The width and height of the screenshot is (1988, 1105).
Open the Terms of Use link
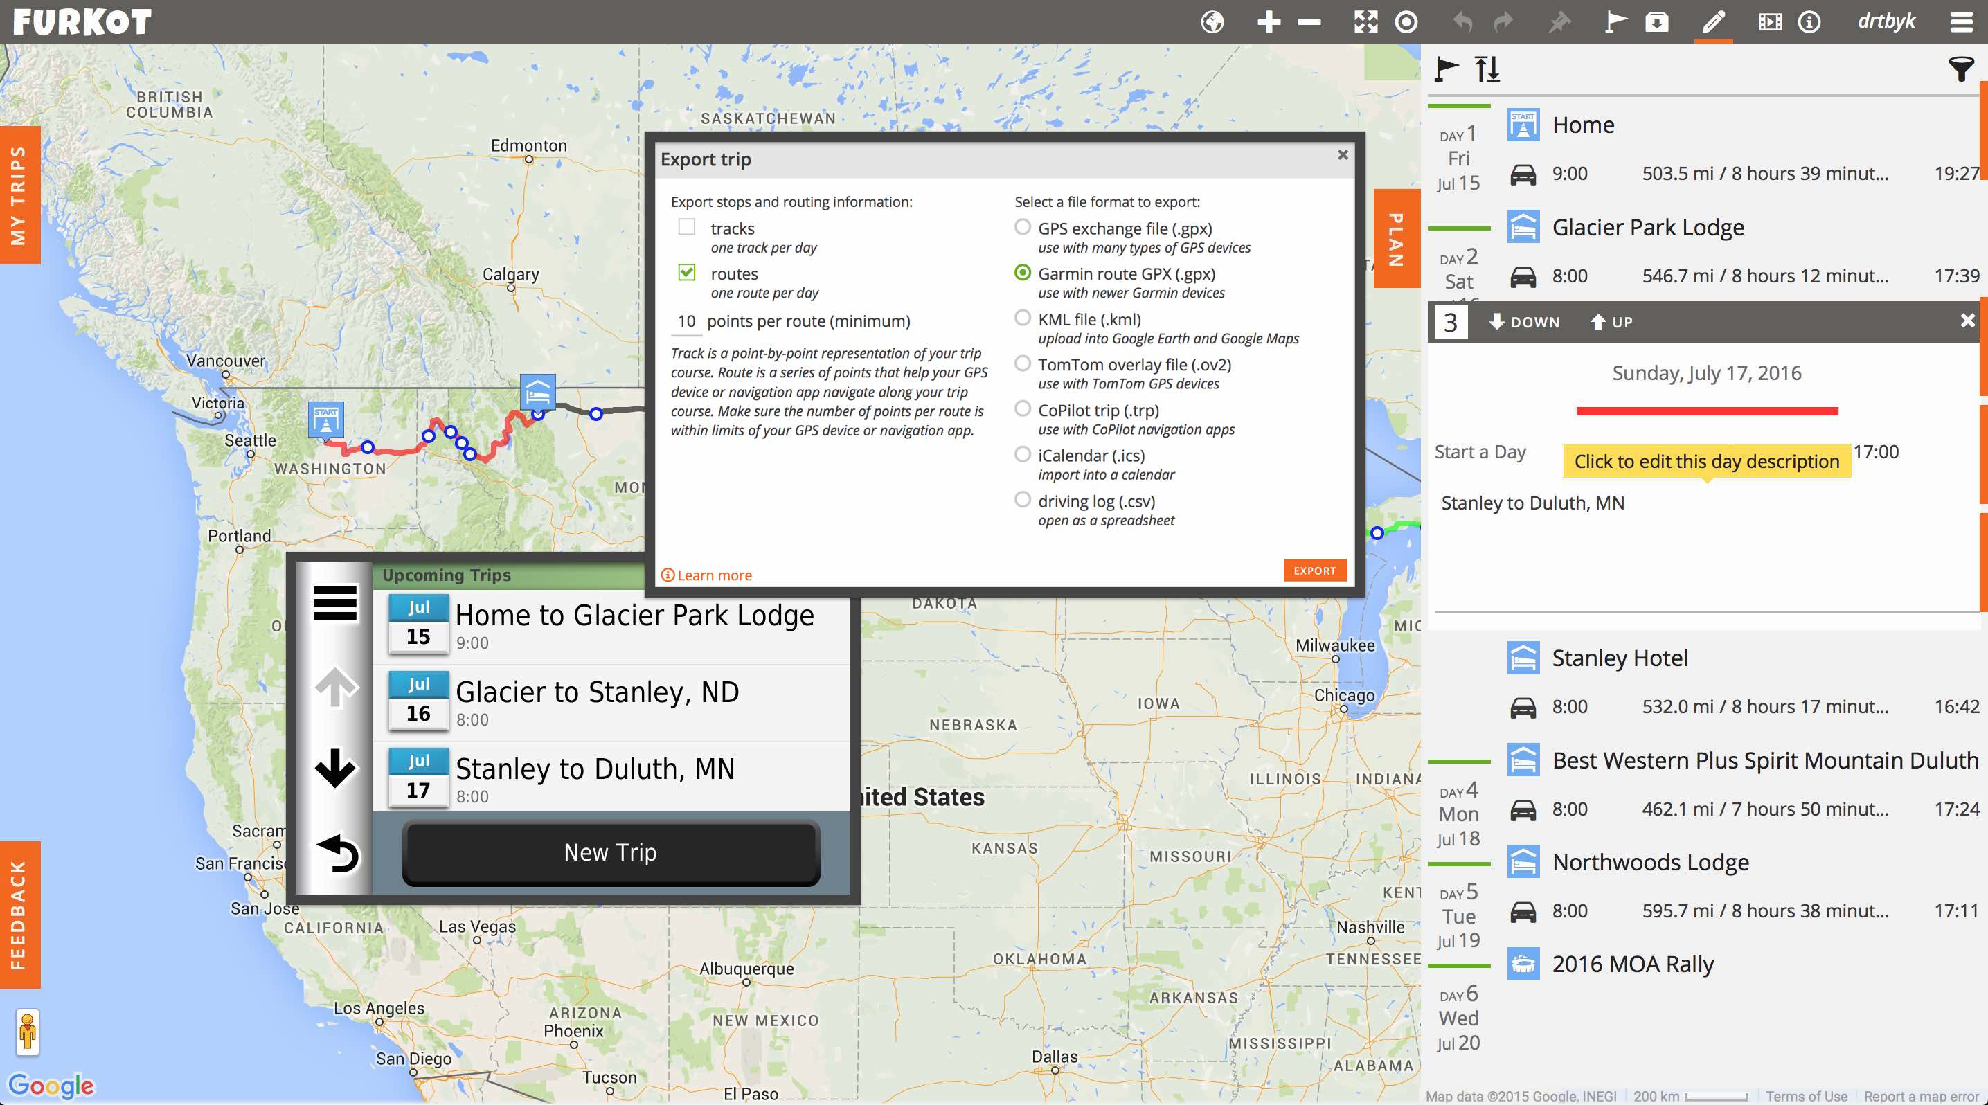click(x=1806, y=1096)
